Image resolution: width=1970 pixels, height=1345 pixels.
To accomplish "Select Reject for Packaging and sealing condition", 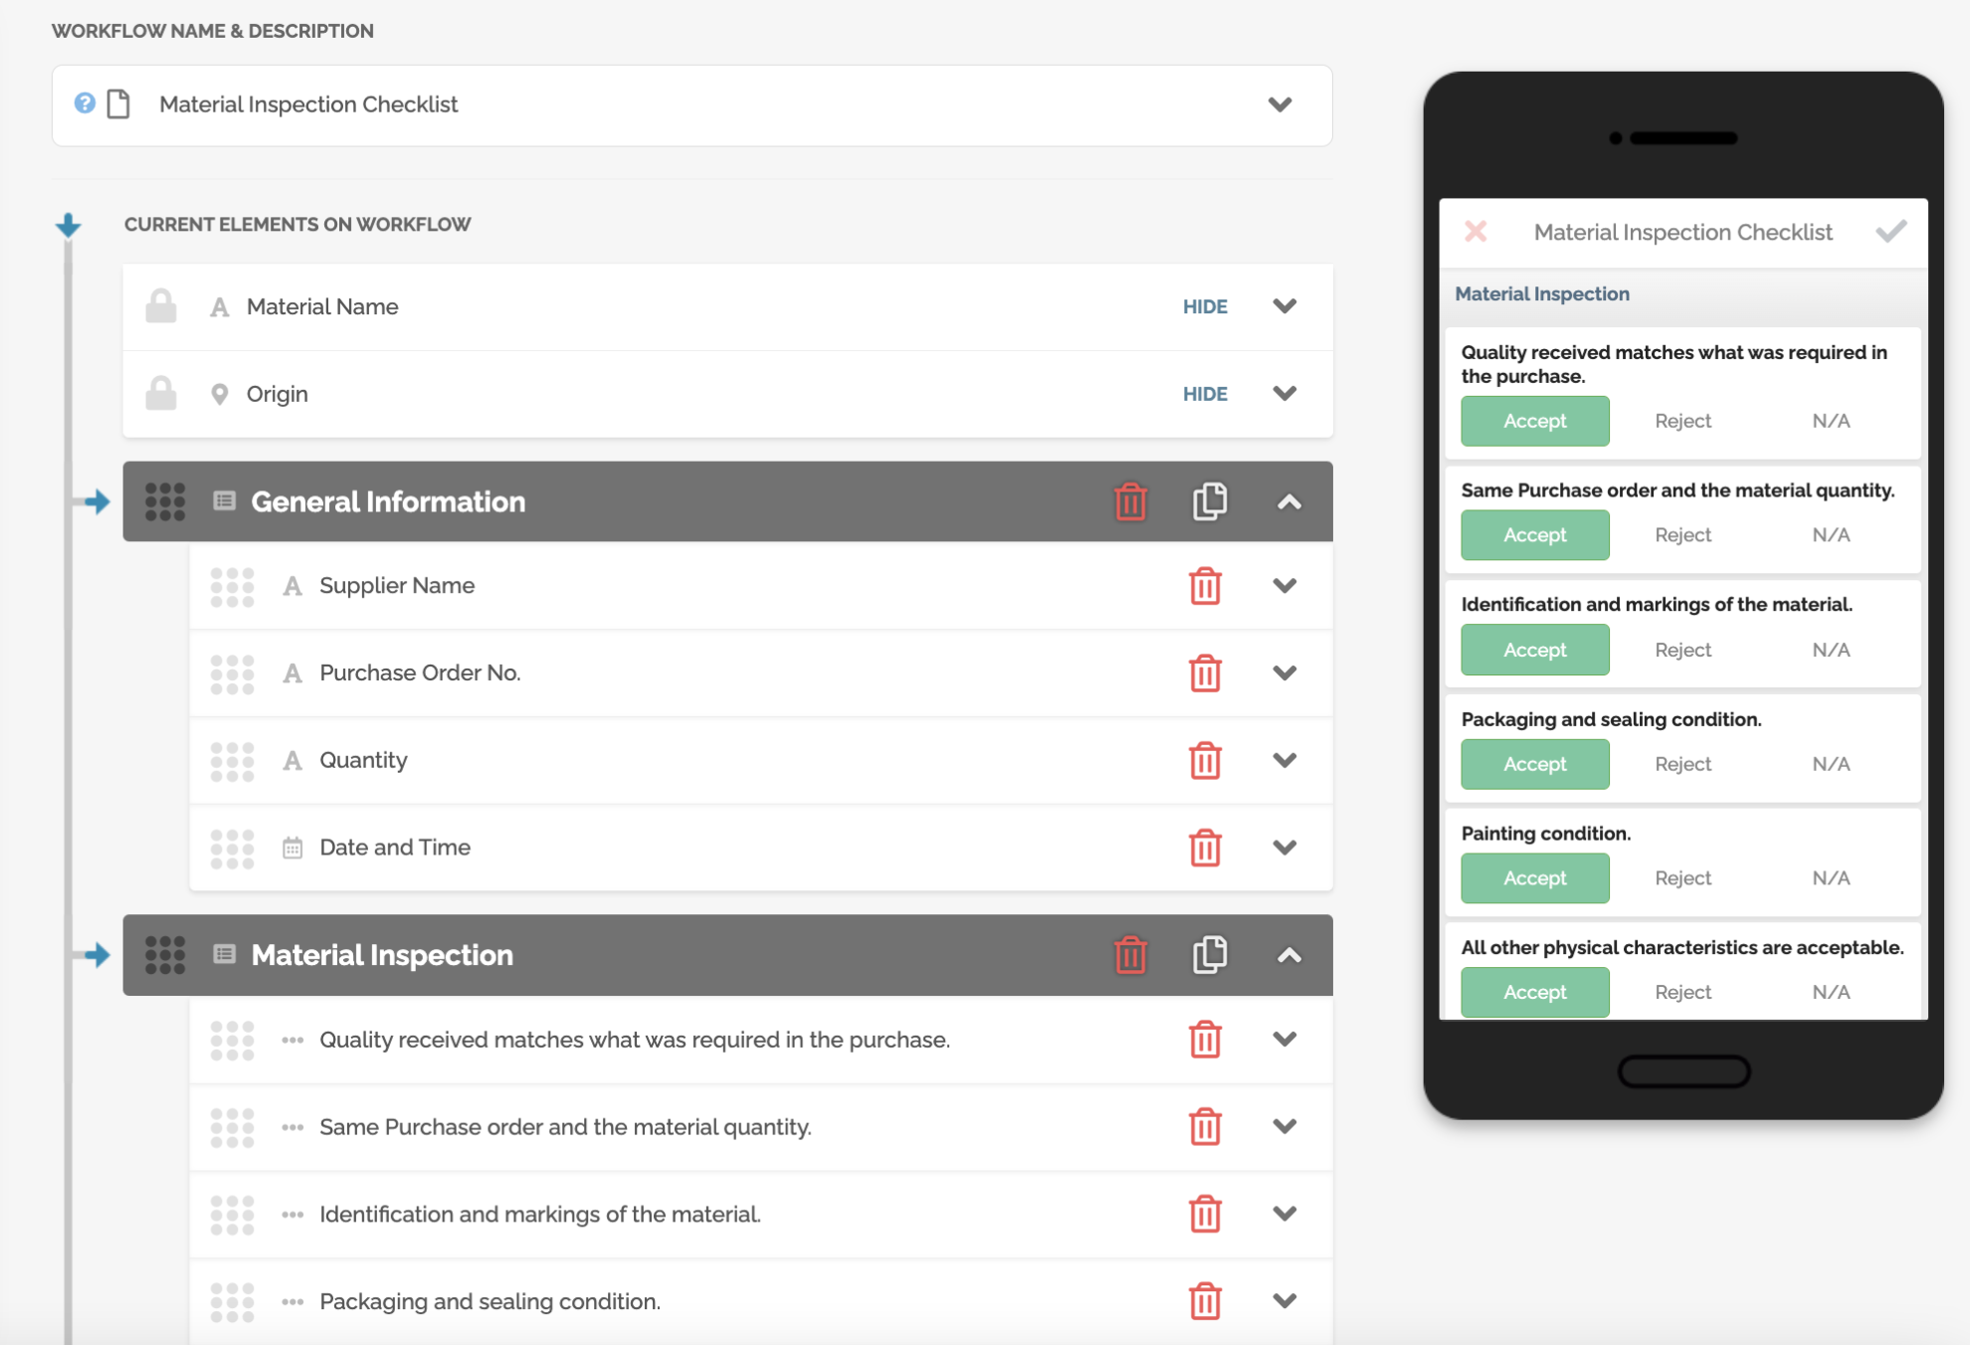I will [1682, 763].
